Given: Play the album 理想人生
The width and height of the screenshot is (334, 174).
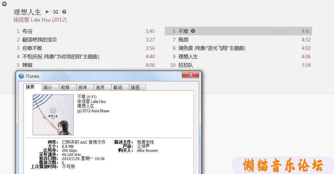Looking at the screenshot, I should coord(47,12).
